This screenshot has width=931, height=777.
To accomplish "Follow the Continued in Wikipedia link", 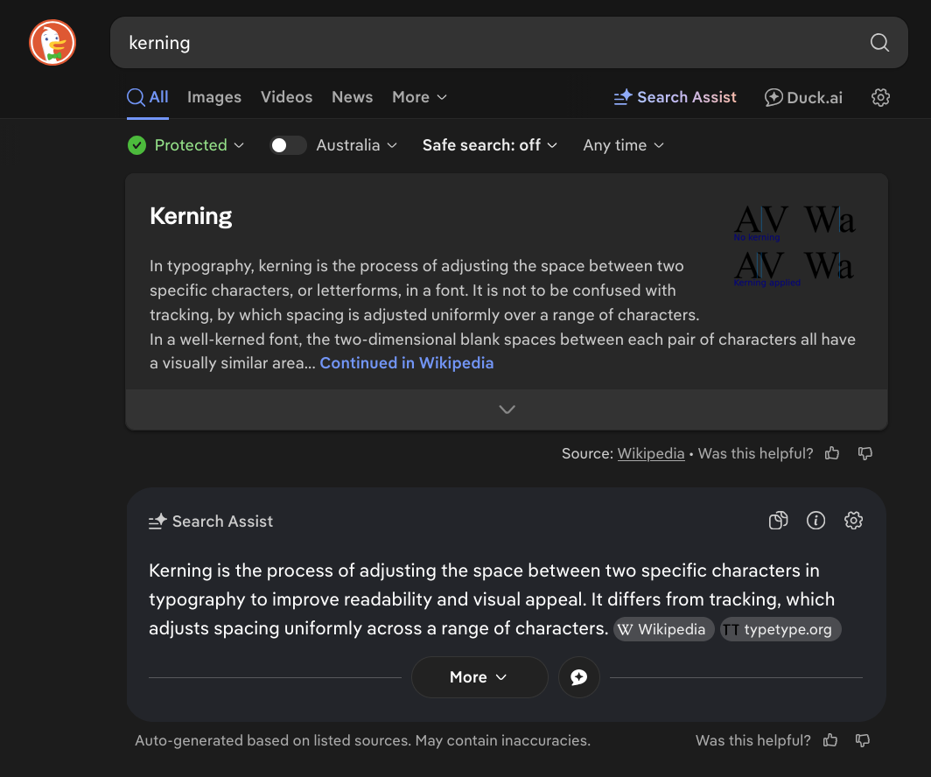I will [x=407, y=363].
